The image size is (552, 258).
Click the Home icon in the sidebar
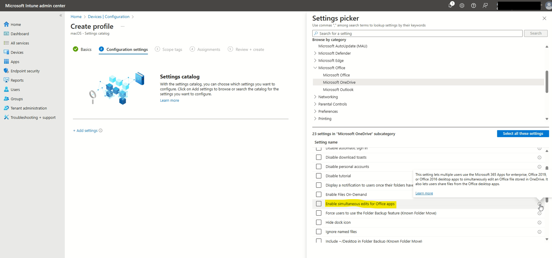click(x=6, y=24)
